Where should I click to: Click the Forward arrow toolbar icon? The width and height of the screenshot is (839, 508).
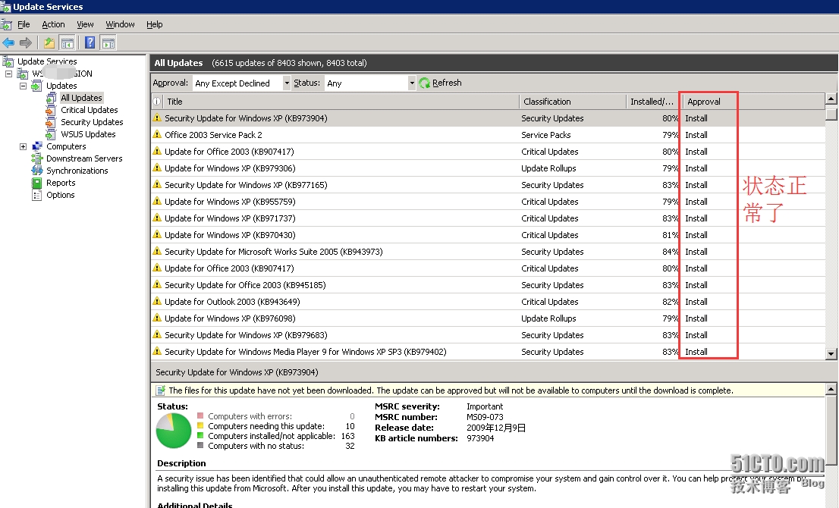click(x=25, y=42)
